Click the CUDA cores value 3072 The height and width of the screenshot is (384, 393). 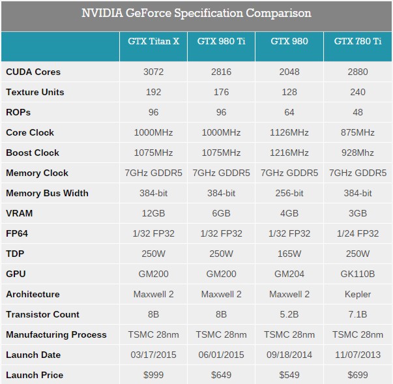153,72
